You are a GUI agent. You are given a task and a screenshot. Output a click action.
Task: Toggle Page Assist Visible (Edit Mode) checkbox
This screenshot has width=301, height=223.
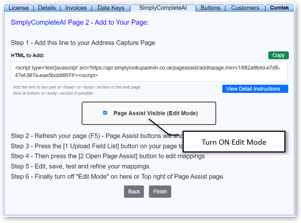pos(105,113)
